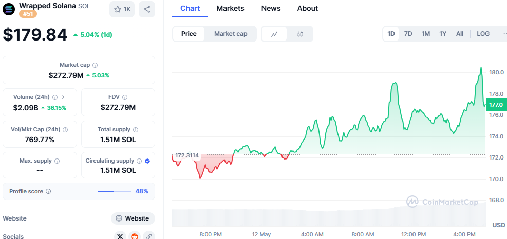Click the 8:00 PM time axis label
This screenshot has height=239, width=507.
211,234
